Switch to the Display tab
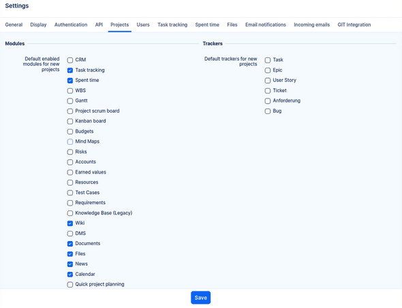This screenshot has height=308, width=402. pos(38,25)
